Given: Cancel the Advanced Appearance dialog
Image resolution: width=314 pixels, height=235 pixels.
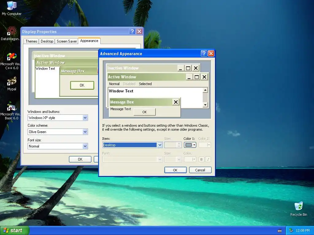Looking at the screenshot, I should (200, 170).
